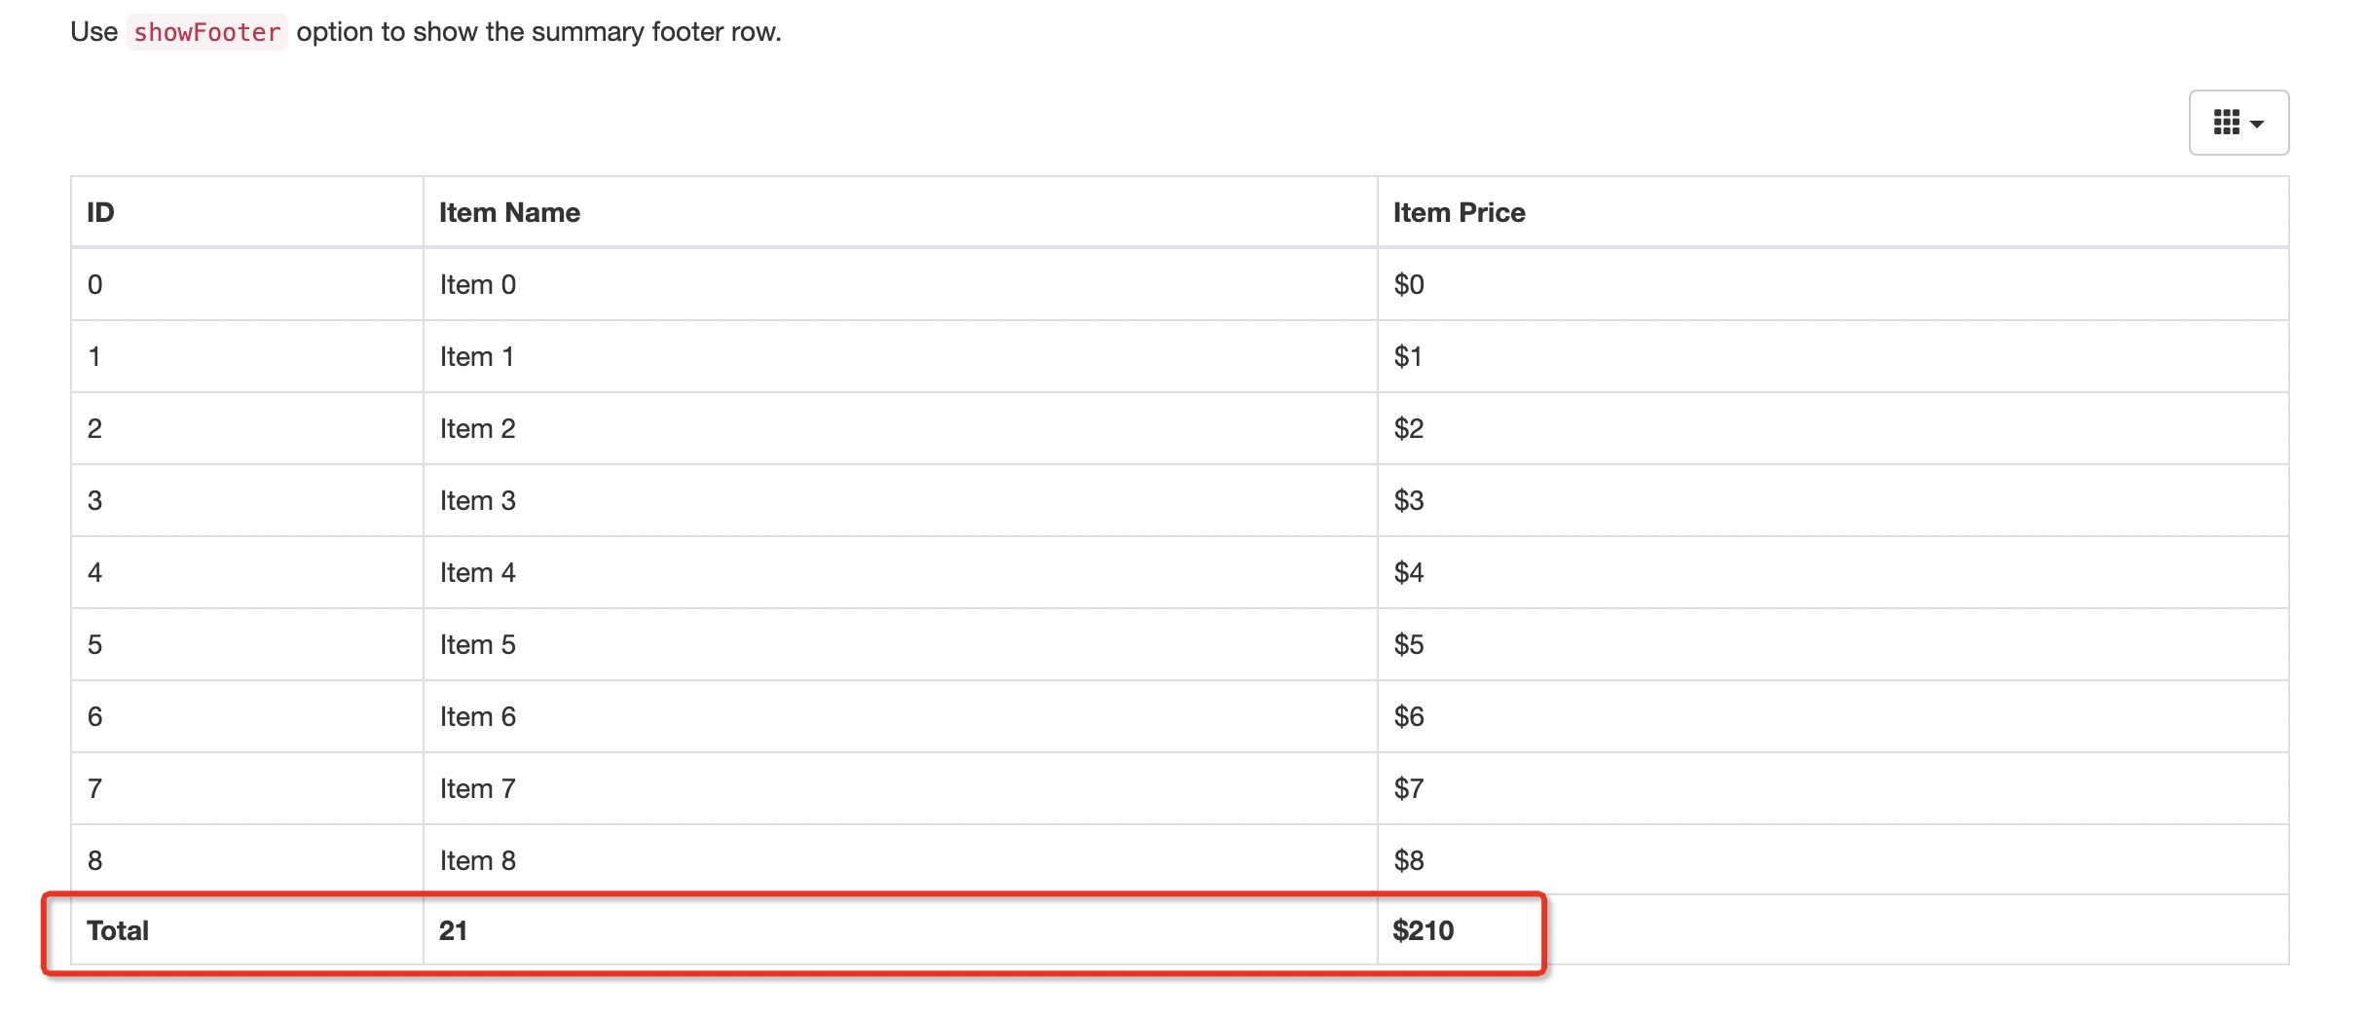Click the ID column header

click(x=247, y=212)
